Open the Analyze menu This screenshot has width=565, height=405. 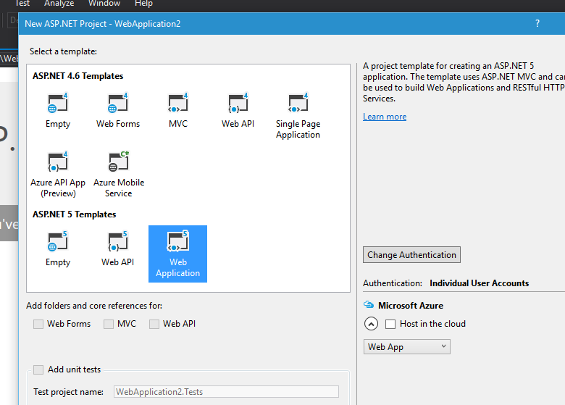59,4
